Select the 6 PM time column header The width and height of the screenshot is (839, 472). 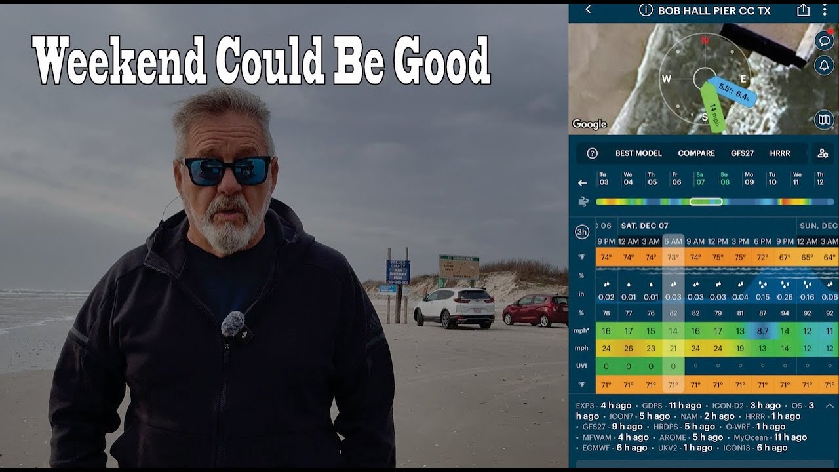point(762,241)
